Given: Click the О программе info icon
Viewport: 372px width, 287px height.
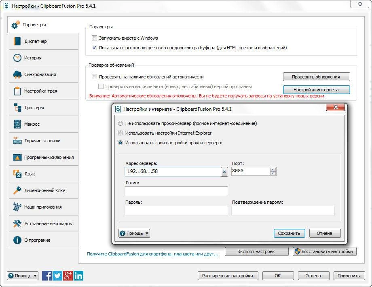Looking at the screenshot, I should [x=17, y=240].
